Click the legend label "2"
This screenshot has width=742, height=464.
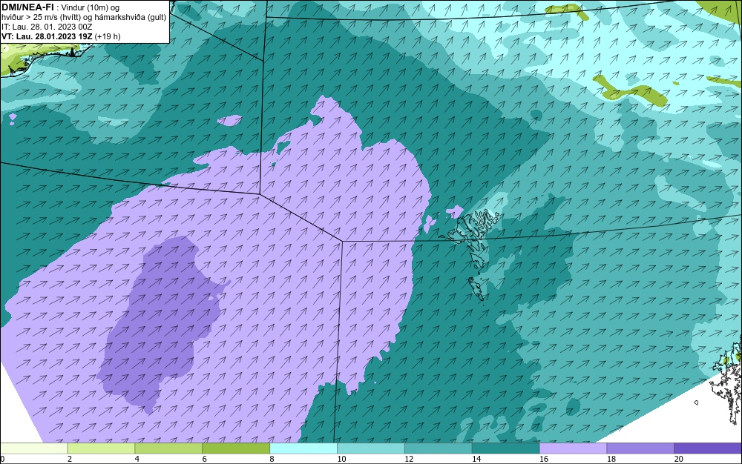(x=70, y=459)
